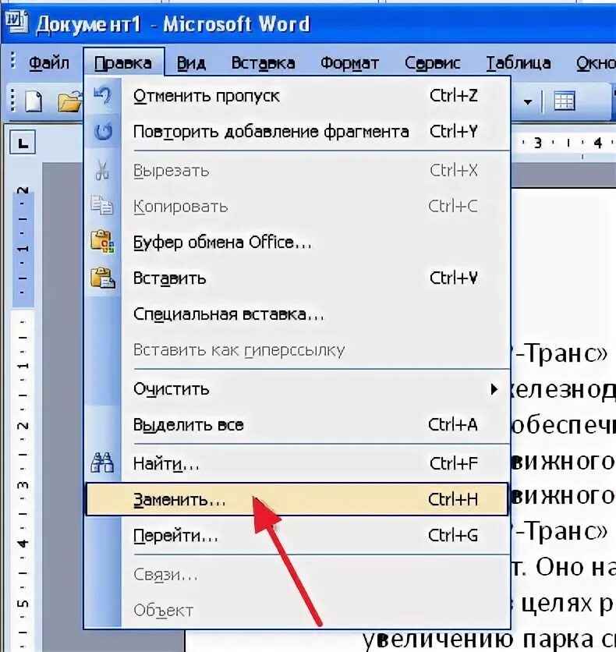Click the redo arrow icon in the menu

tap(103, 131)
